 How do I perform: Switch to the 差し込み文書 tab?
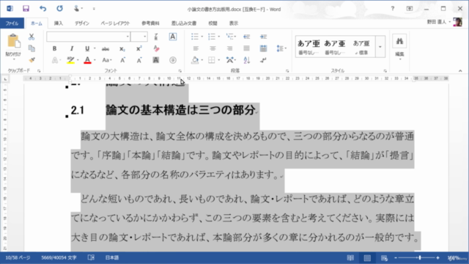click(184, 23)
